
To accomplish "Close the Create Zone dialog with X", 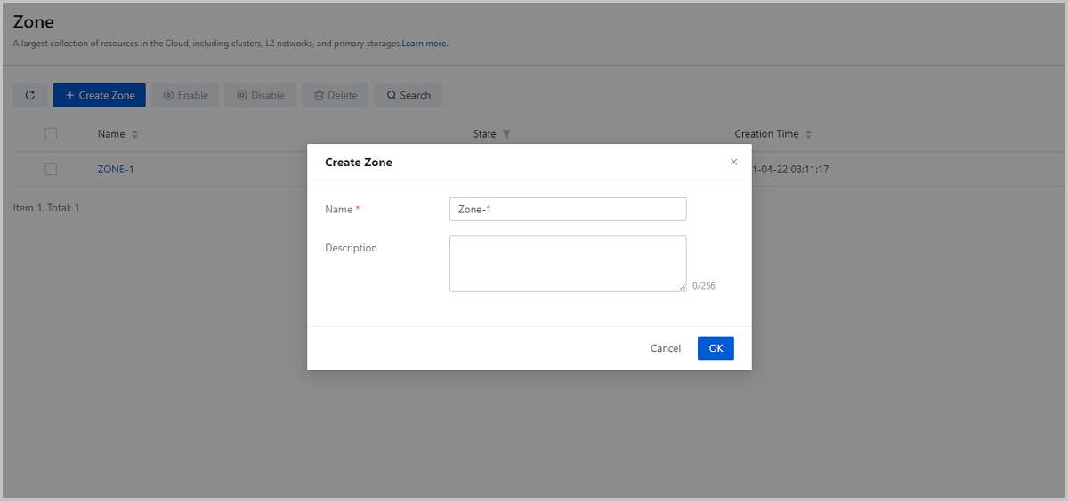I will tap(733, 162).
